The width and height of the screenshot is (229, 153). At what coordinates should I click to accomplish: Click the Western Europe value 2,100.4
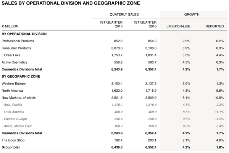[117, 84]
